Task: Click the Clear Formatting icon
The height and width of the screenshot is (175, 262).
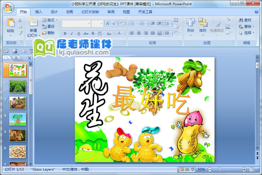Action: pyautogui.click(x=122, y=23)
